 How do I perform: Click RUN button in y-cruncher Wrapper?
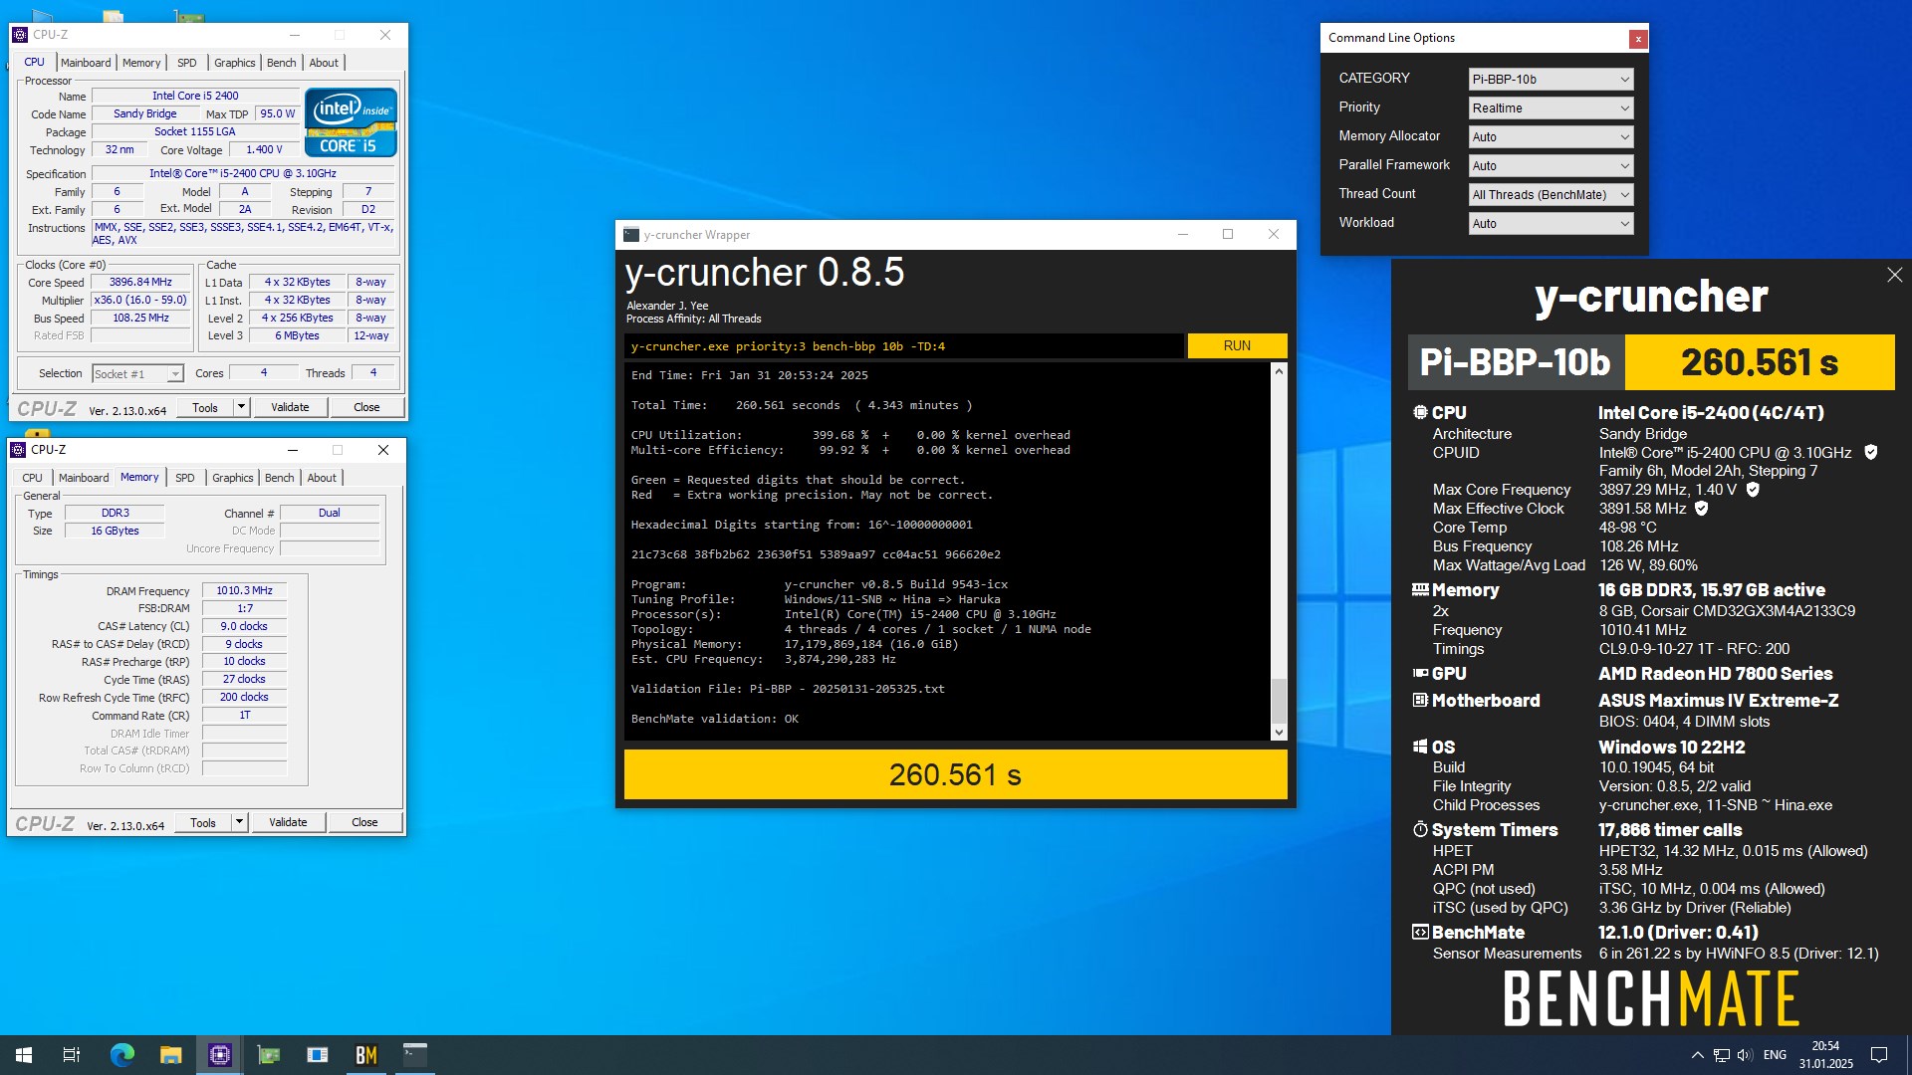[x=1237, y=345]
